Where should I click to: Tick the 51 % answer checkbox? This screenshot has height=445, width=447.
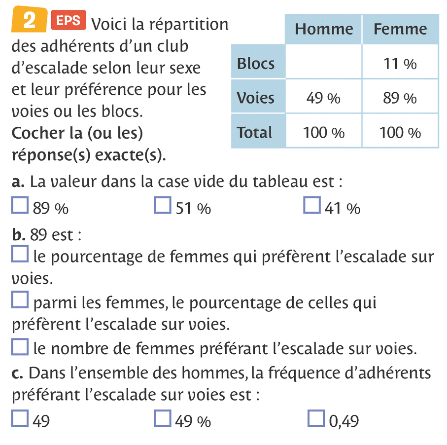(x=162, y=205)
